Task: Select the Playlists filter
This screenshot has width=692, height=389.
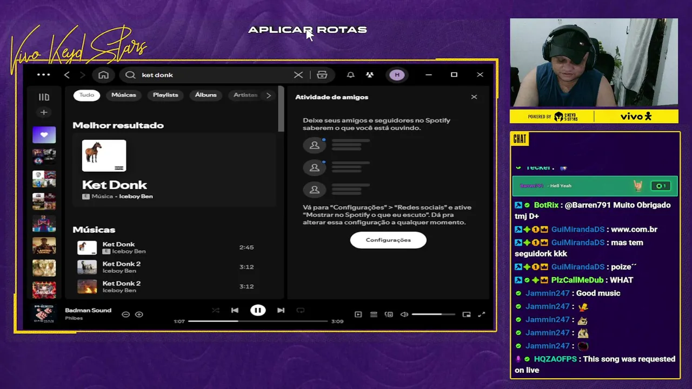Action: tap(165, 95)
